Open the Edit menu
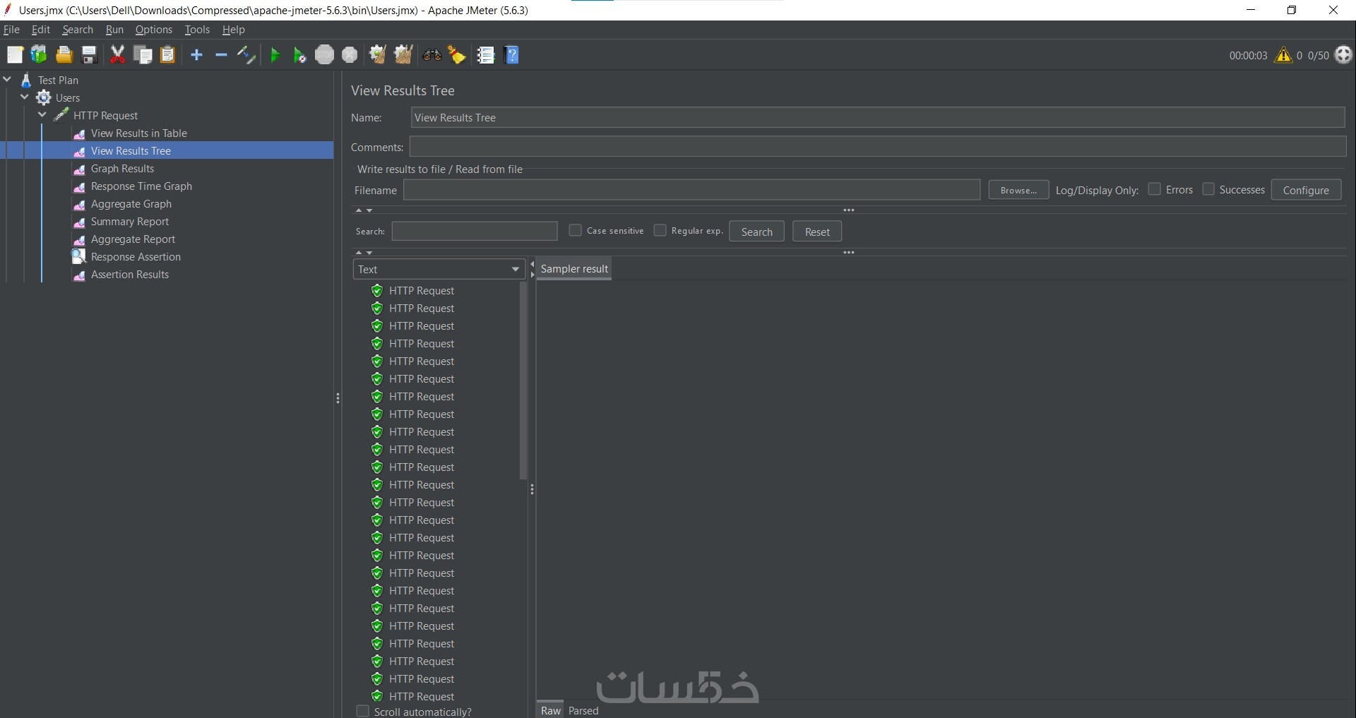1356x718 pixels. 41,30
